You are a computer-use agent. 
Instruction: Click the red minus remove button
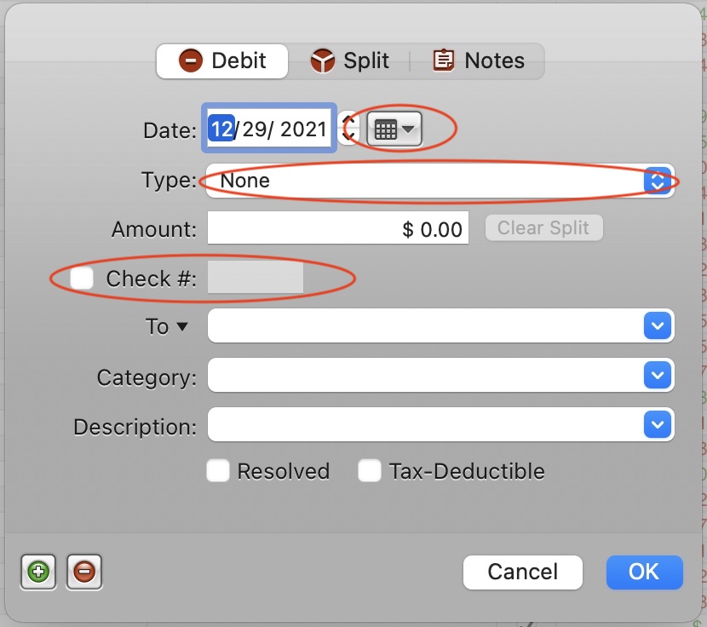(x=84, y=572)
